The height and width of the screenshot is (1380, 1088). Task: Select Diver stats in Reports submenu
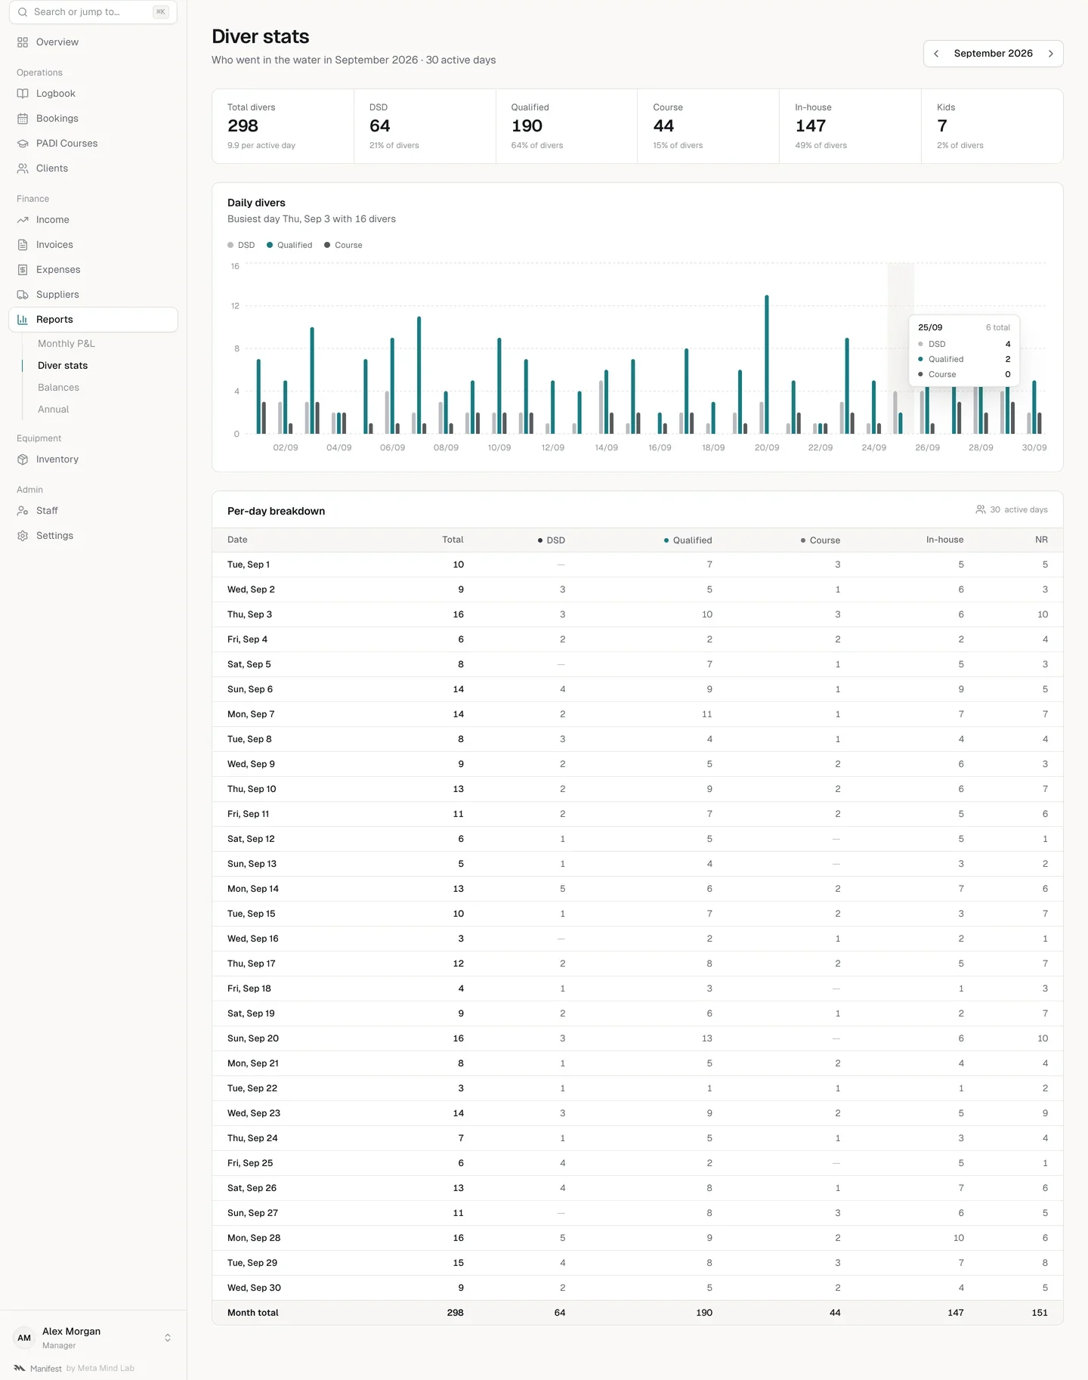pyautogui.click(x=63, y=366)
